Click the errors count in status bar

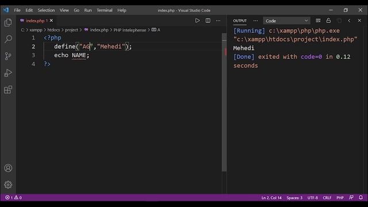pos(9,198)
